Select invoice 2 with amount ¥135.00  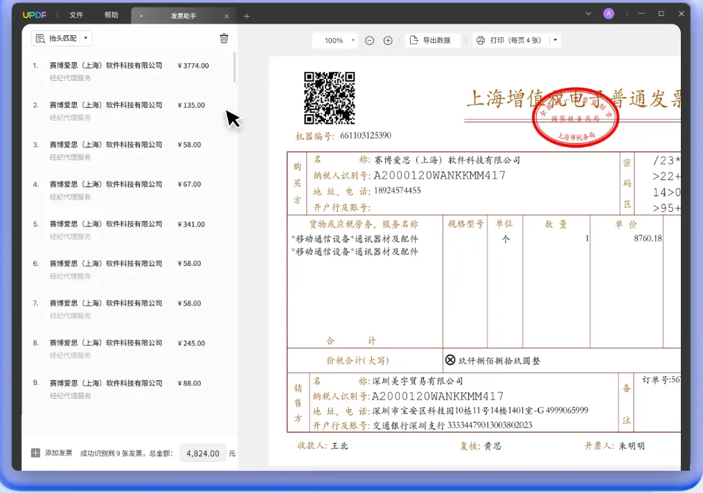(130, 111)
